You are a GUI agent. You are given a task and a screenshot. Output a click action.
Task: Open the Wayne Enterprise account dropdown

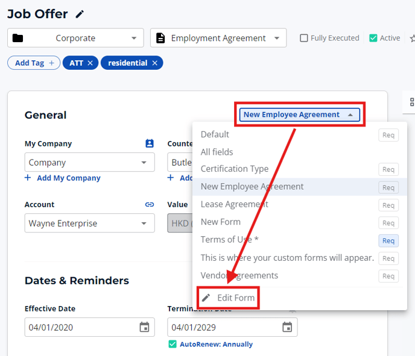coord(89,223)
